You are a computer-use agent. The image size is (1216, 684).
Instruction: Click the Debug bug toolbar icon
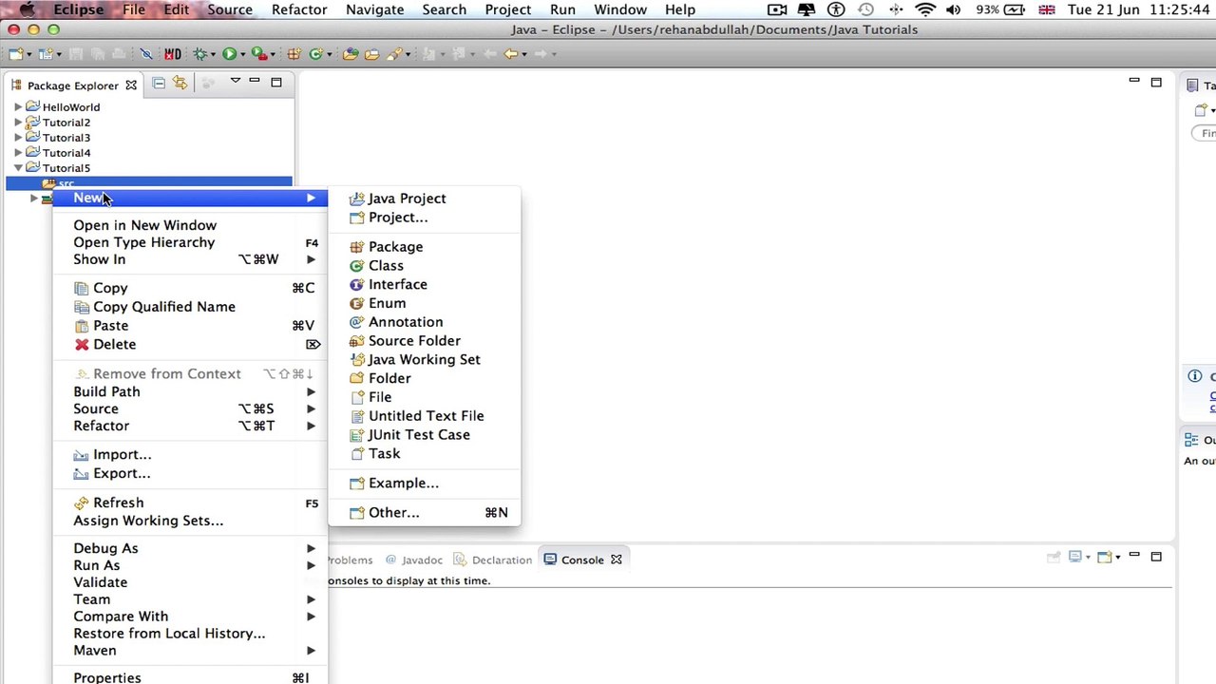point(200,54)
